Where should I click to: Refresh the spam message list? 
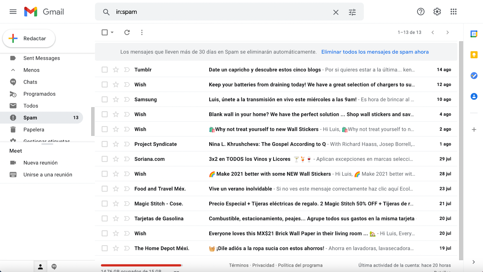click(x=127, y=32)
